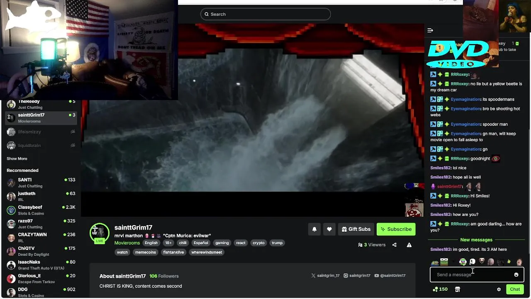The height and width of the screenshot is (299, 531).
Task: Open the Movierooms category link
Action: pyautogui.click(x=127, y=243)
